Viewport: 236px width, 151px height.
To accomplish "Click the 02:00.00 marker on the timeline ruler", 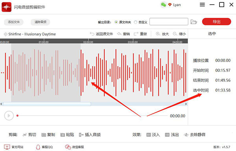I will click(88, 42).
